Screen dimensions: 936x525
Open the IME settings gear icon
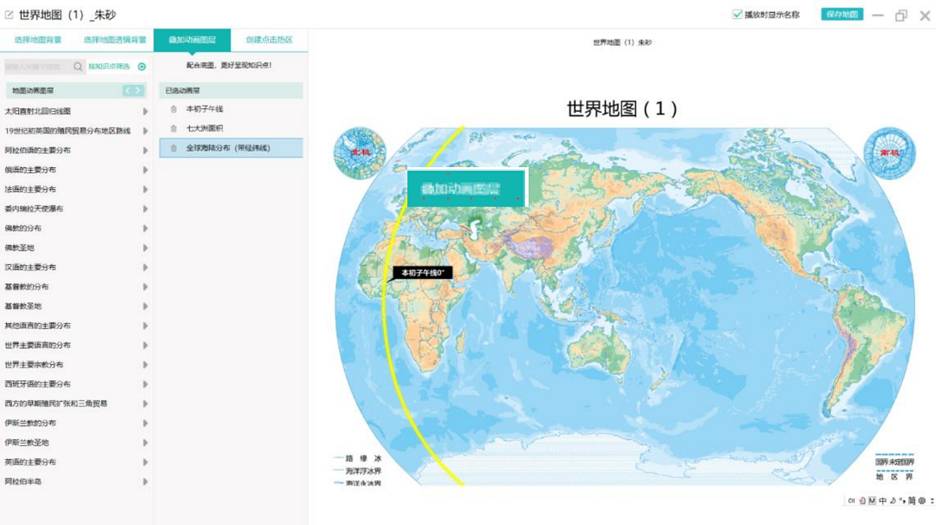pos(922,501)
